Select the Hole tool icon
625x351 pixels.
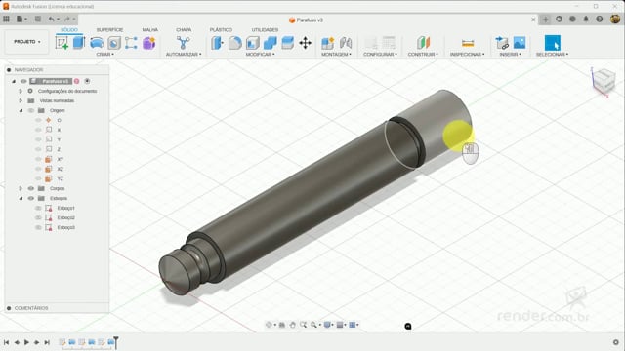pos(114,43)
